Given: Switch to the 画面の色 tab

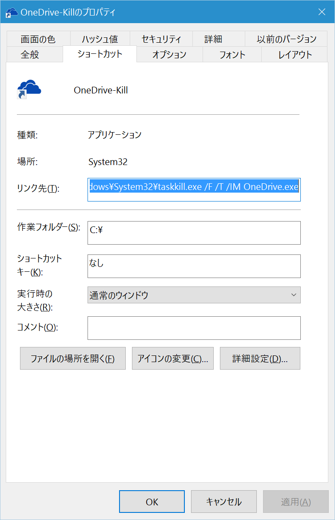Looking at the screenshot, I should 37,39.
